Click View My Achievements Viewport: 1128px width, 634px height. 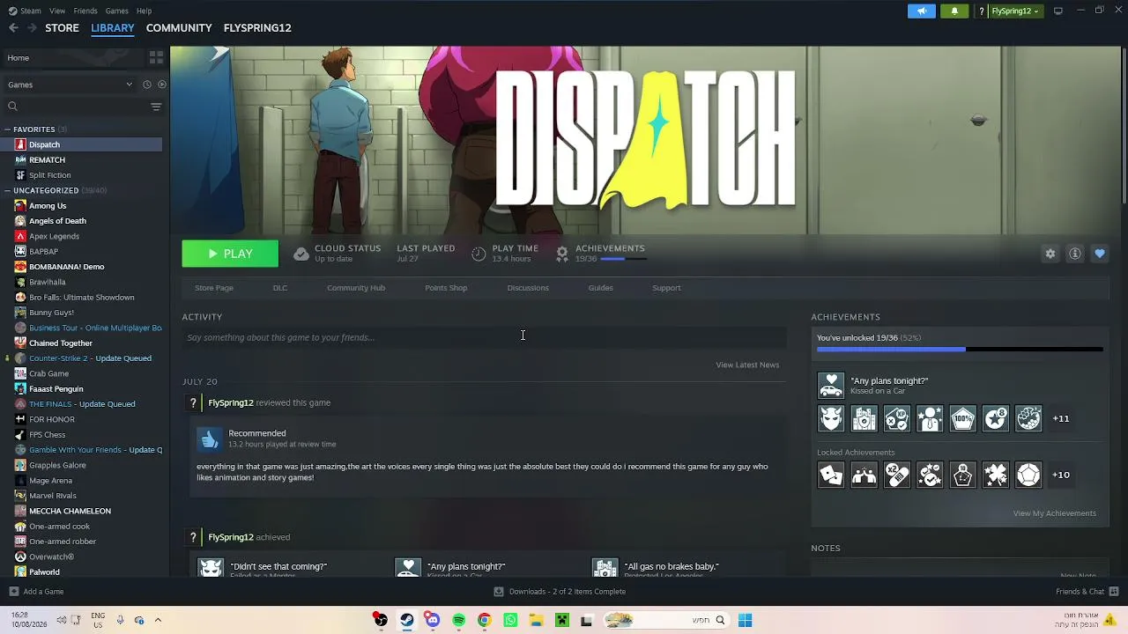(1054, 513)
